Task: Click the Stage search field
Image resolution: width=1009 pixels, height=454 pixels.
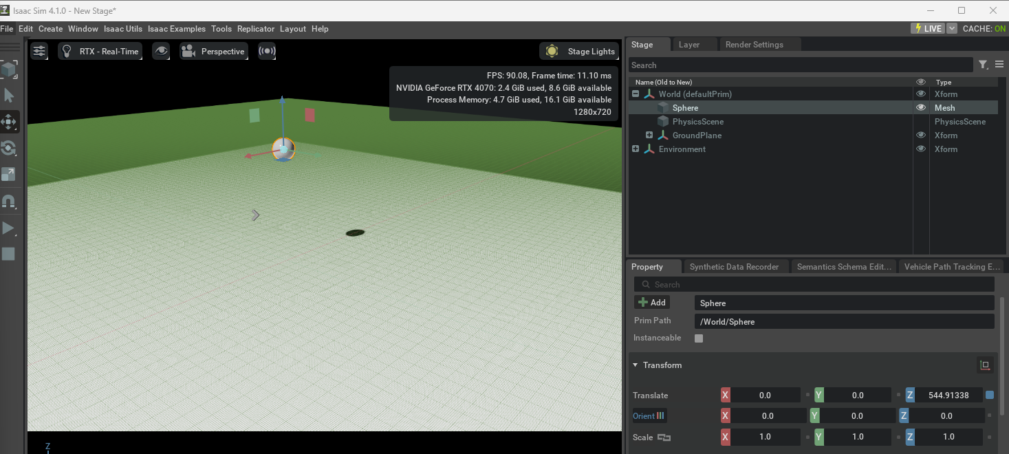Action: (x=801, y=65)
